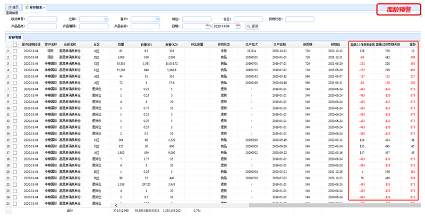This screenshot has height=217, width=425.
Task: Select the 库存报表 tab
Action: [35, 7]
